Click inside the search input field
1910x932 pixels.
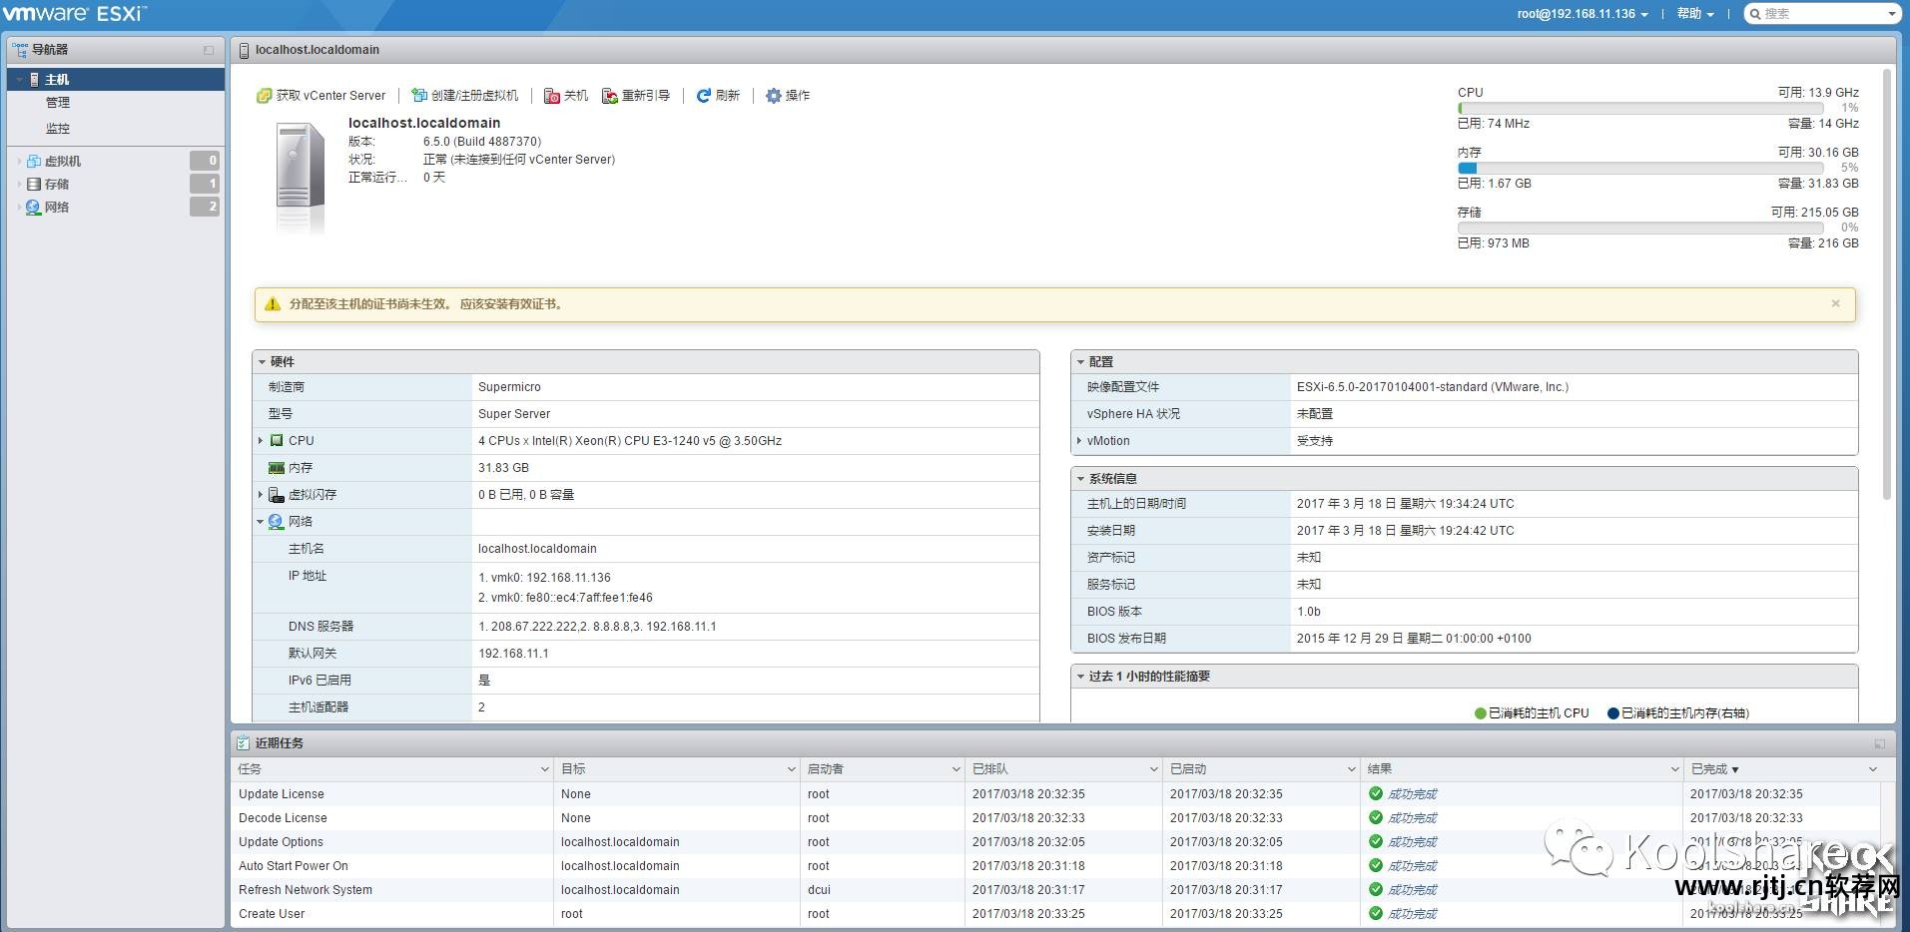click(1823, 14)
